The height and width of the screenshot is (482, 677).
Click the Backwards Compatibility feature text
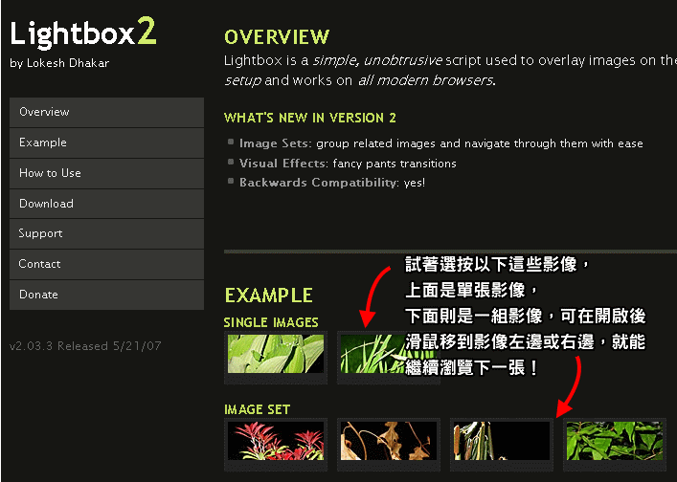point(319,183)
